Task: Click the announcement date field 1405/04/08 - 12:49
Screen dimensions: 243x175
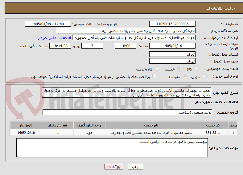Action: coord(48,24)
